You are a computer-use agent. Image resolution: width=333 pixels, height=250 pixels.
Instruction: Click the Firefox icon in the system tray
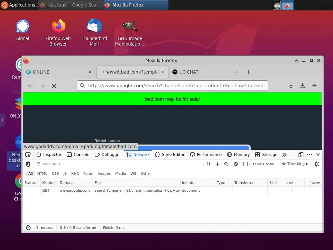click(x=287, y=6)
